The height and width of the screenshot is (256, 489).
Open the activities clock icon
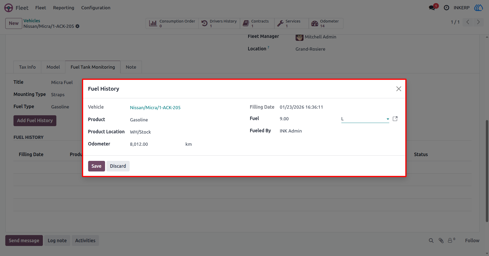446,8
